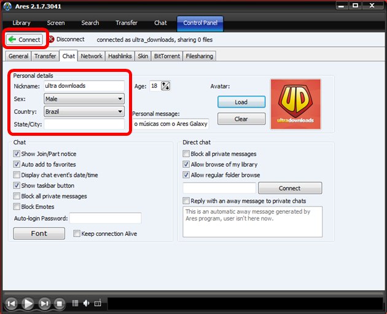Viewport: 387px width, 314px height.
Task: Click the Direct chat address field
Action: (x=219, y=188)
